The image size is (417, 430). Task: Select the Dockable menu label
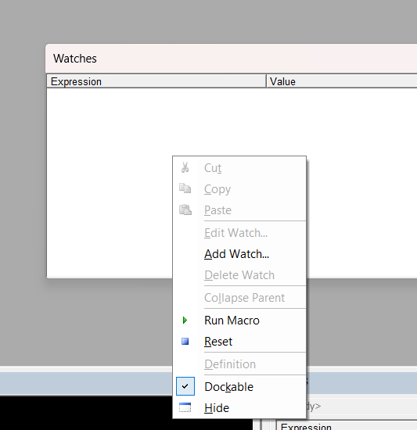[228, 387]
